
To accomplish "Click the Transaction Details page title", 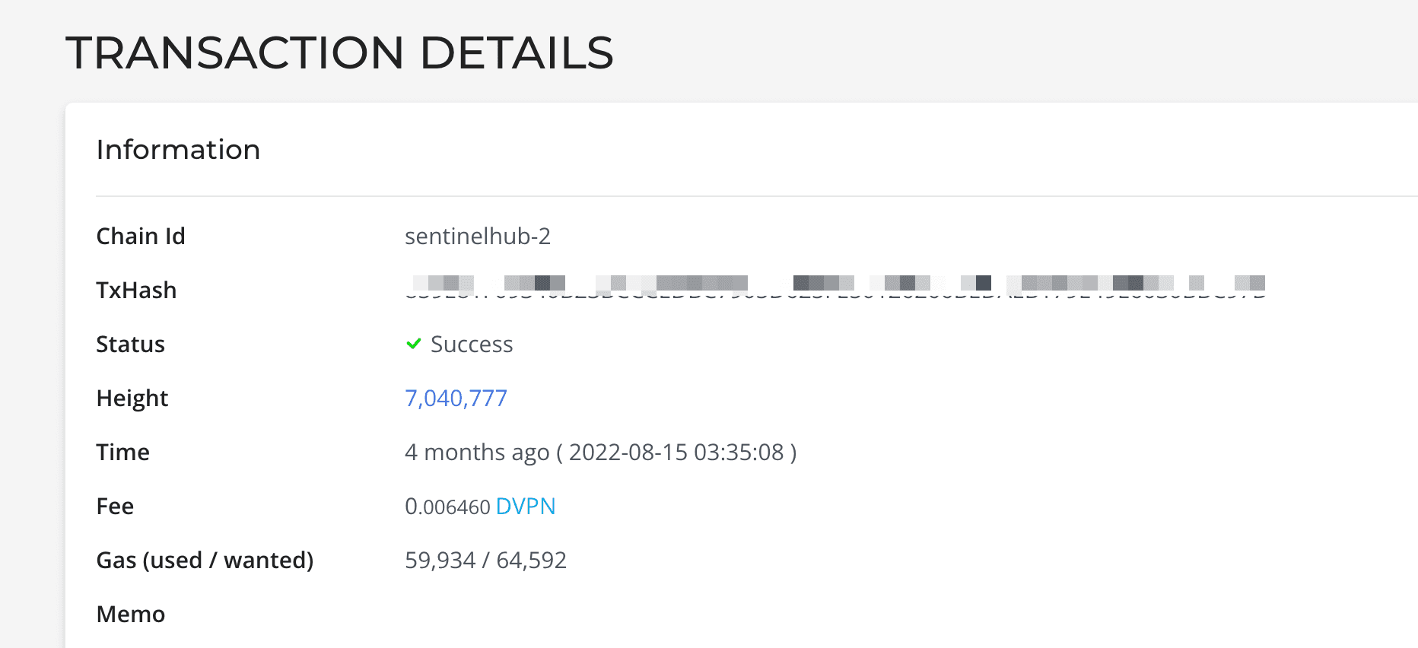I will tap(339, 52).
